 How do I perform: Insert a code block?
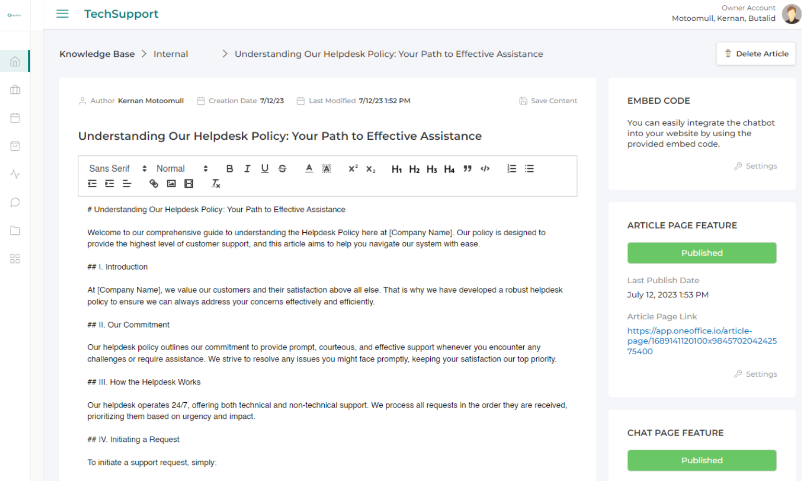click(485, 169)
